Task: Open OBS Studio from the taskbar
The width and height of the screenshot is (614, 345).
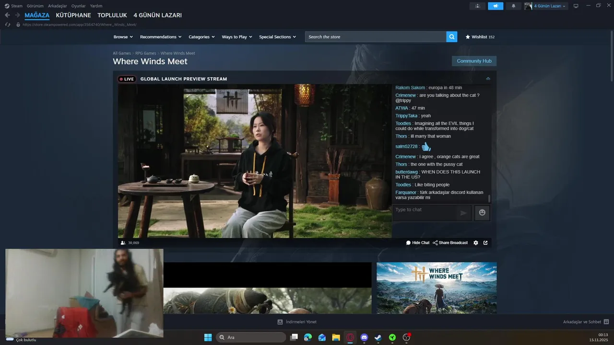Action: [x=406, y=337]
